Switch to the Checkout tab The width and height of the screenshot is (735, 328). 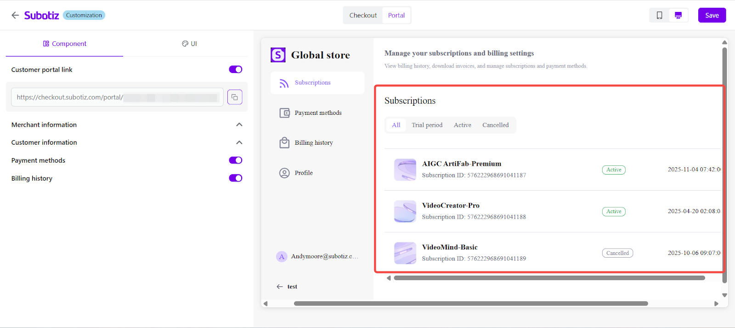(x=363, y=15)
